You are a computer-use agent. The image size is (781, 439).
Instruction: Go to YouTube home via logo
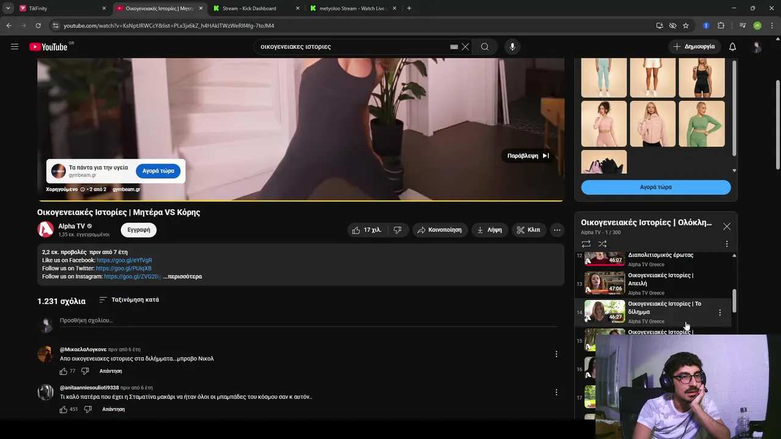(48, 46)
